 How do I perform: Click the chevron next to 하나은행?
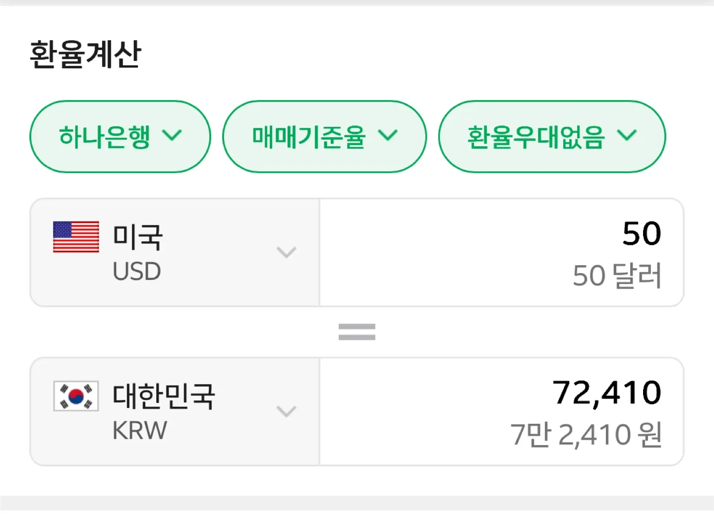pyautogui.click(x=172, y=135)
